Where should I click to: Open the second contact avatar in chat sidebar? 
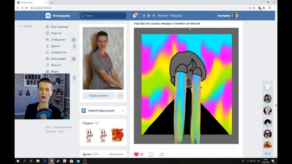[268, 110]
